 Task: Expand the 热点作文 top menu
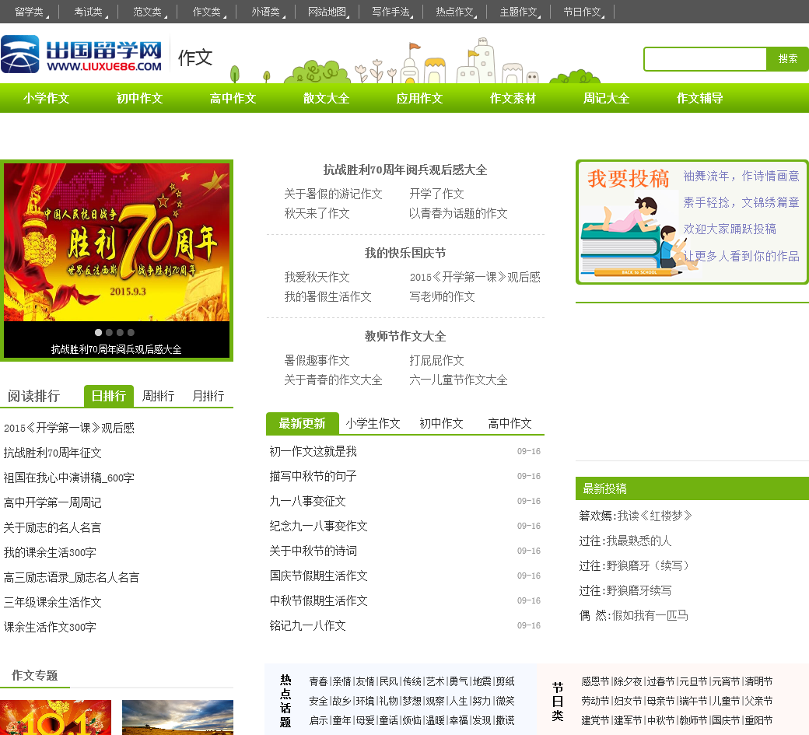click(455, 12)
